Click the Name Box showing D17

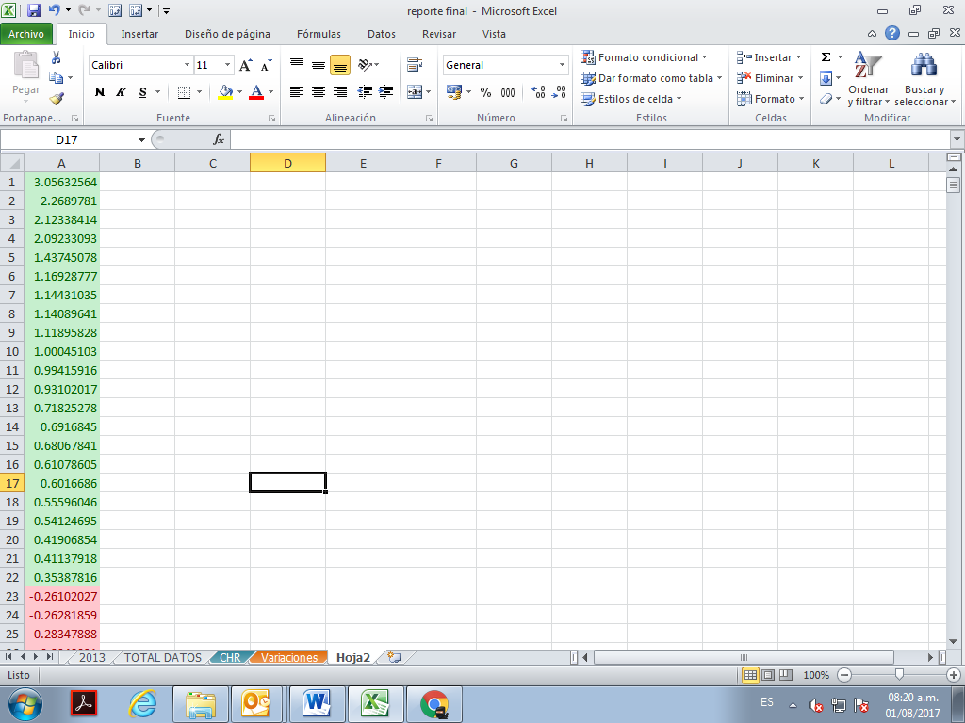(x=67, y=139)
